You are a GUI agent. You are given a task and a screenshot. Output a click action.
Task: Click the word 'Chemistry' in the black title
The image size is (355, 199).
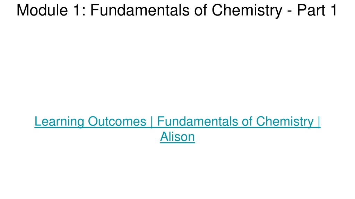[247, 11]
